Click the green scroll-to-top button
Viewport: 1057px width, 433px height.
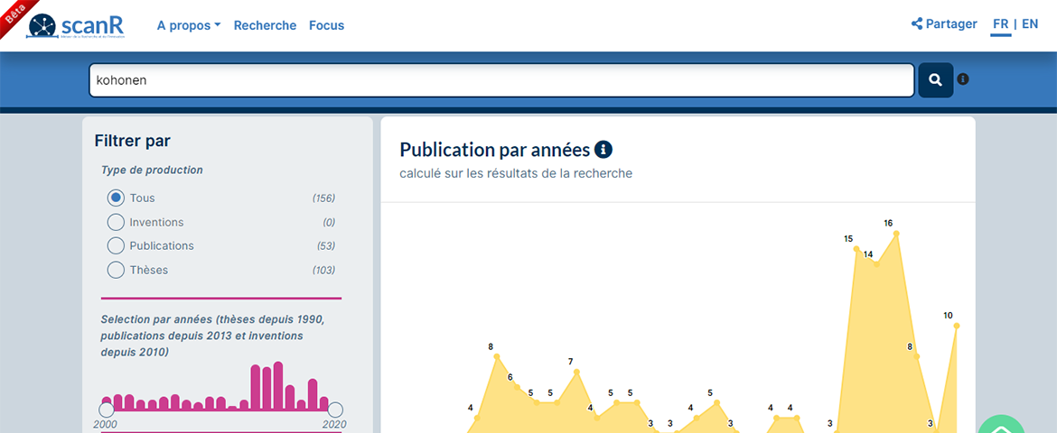1001,424
